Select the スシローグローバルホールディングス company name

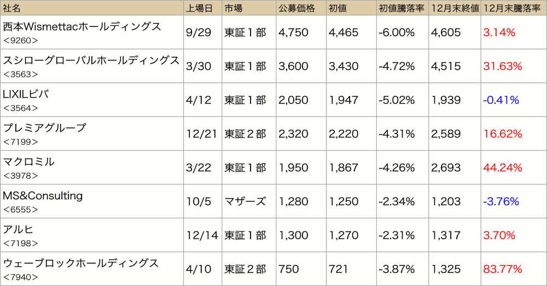tap(91, 61)
